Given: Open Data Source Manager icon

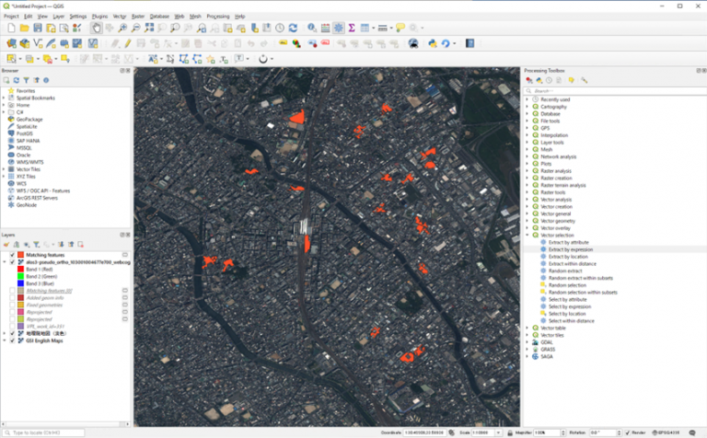Looking at the screenshot, I should (11, 43).
